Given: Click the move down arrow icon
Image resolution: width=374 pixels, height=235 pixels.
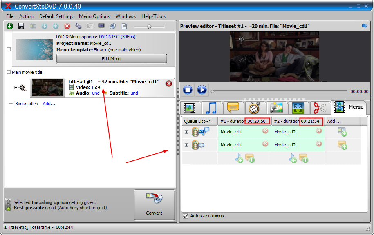Looking at the screenshot, I should coord(44,26).
